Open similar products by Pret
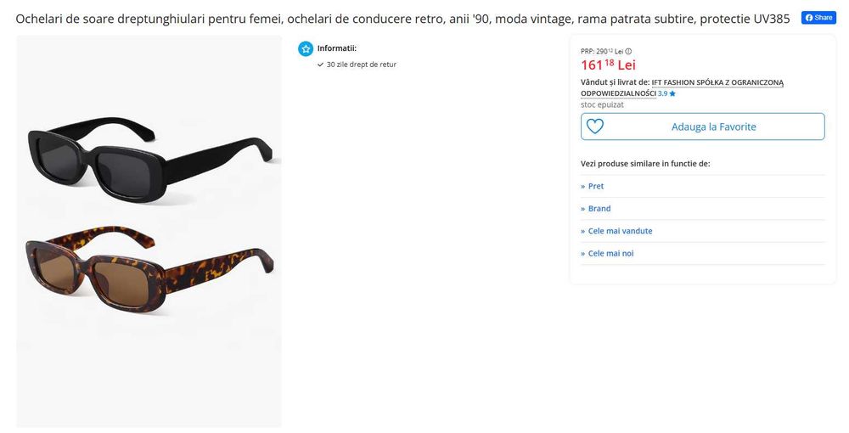 tap(596, 186)
